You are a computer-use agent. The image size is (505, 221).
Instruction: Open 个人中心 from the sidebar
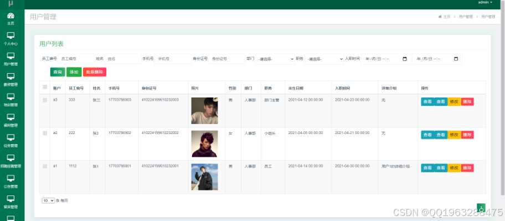pos(11,39)
